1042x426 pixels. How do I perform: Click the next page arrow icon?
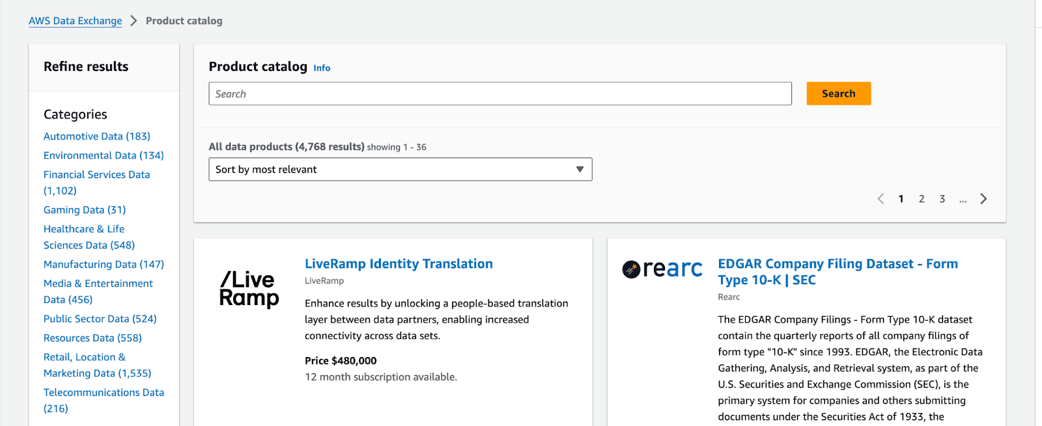[983, 199]
